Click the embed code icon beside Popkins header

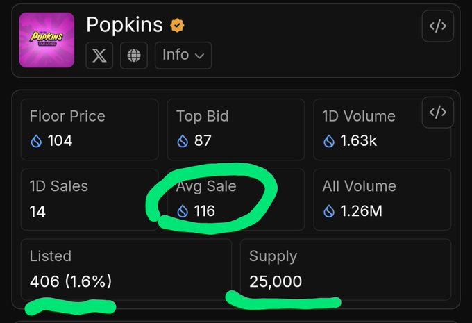click(x=437, y=27)
